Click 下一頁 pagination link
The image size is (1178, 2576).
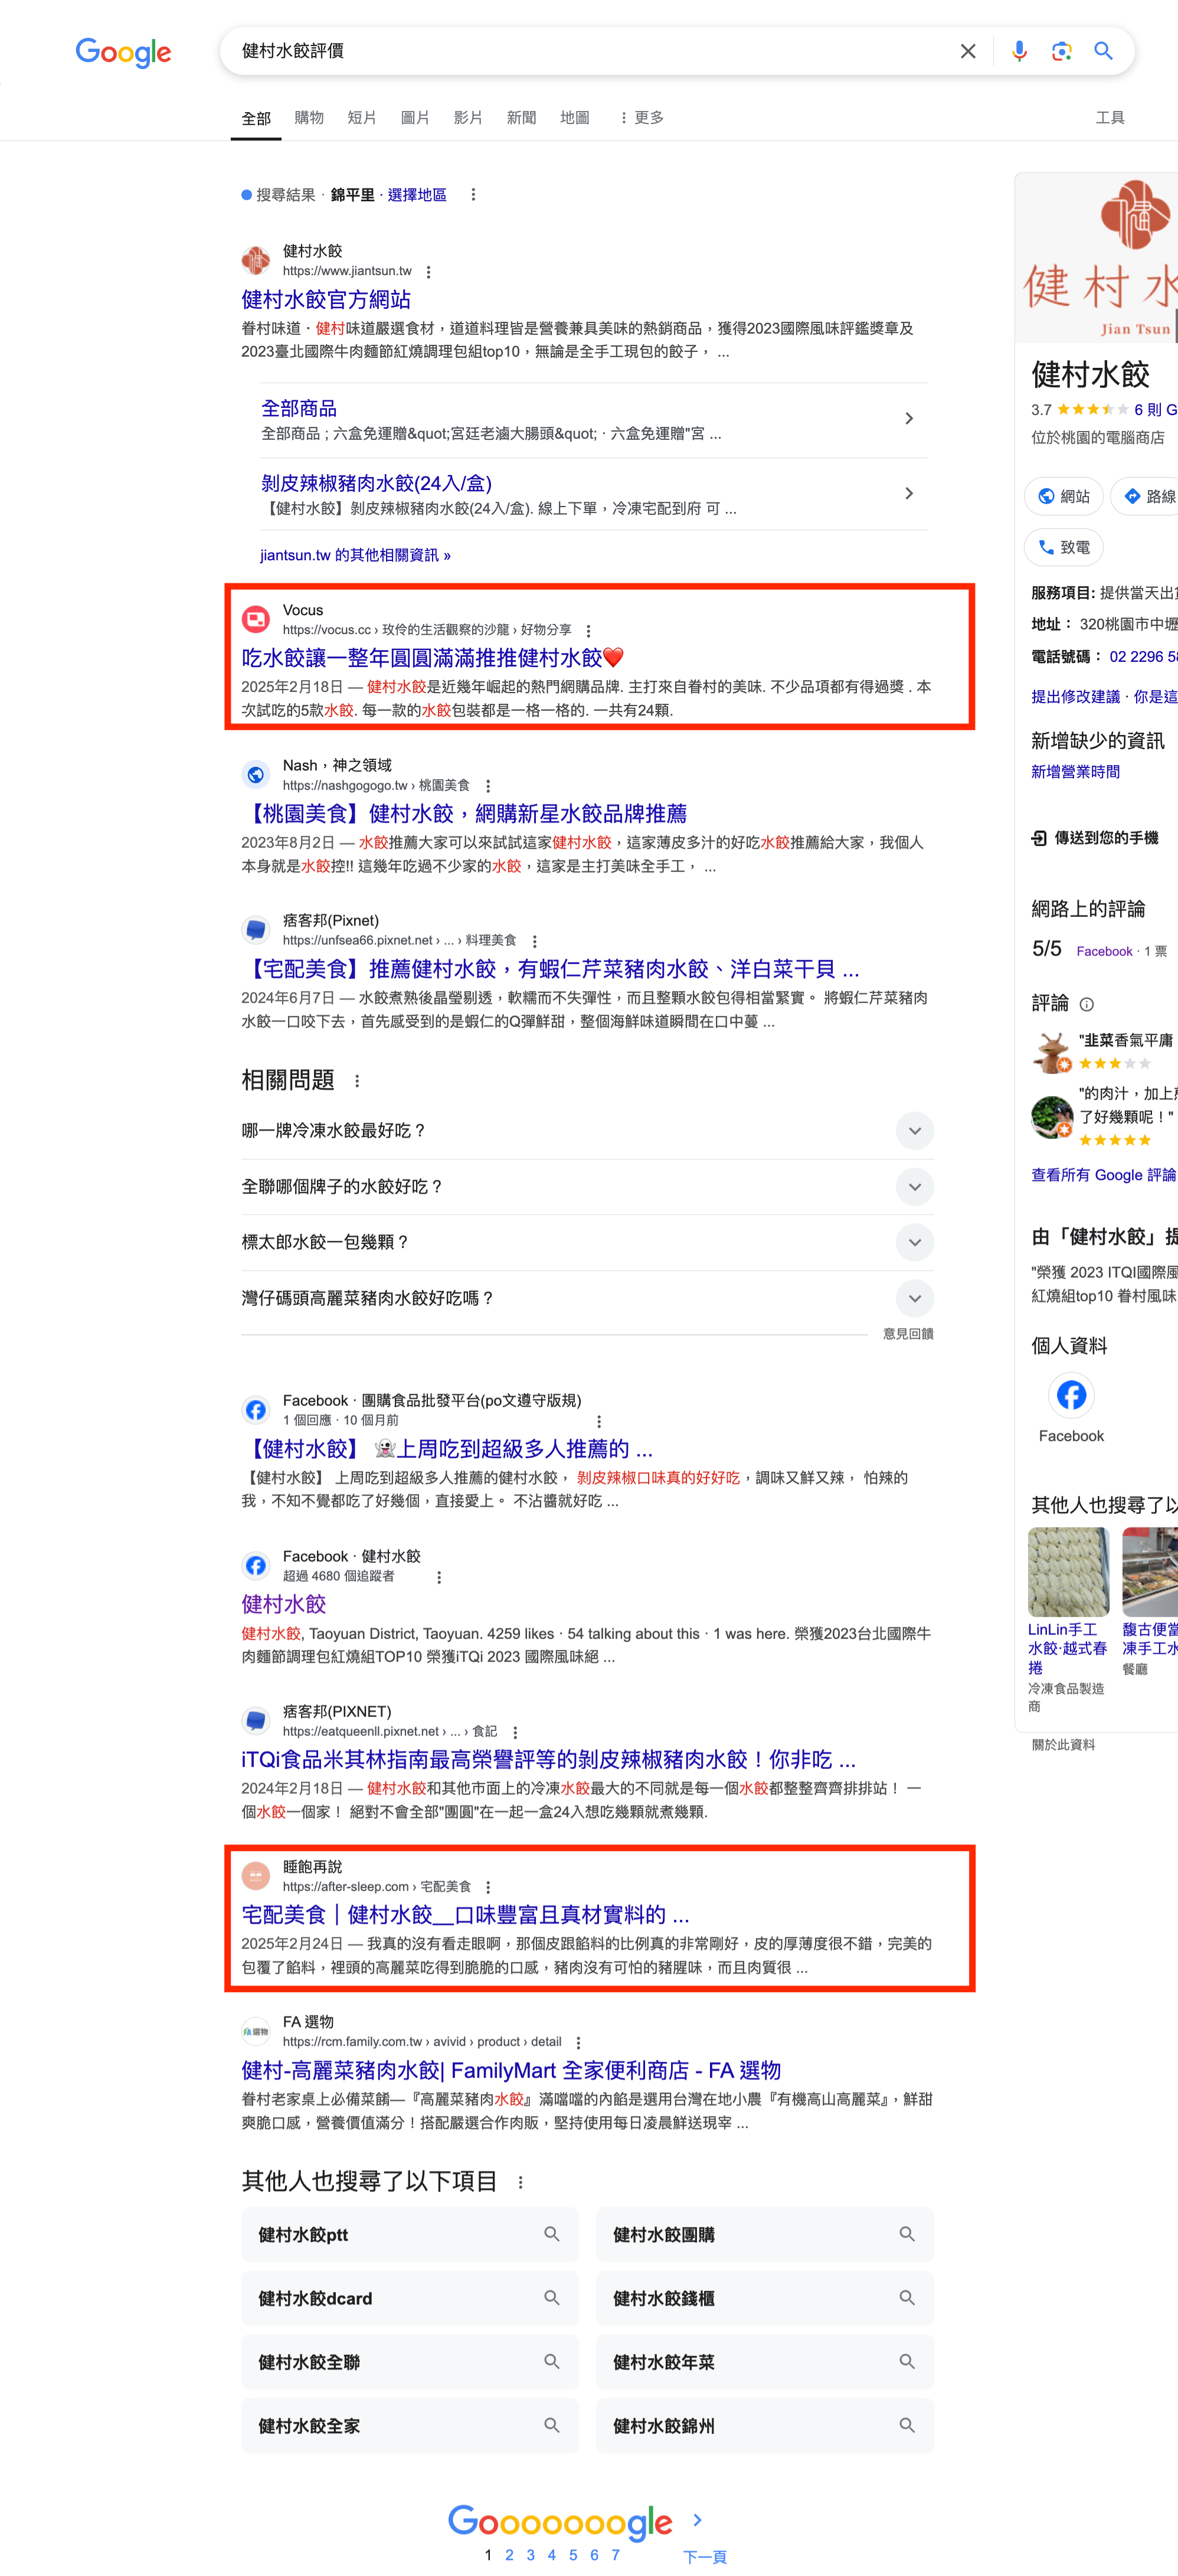(704, 2557)
